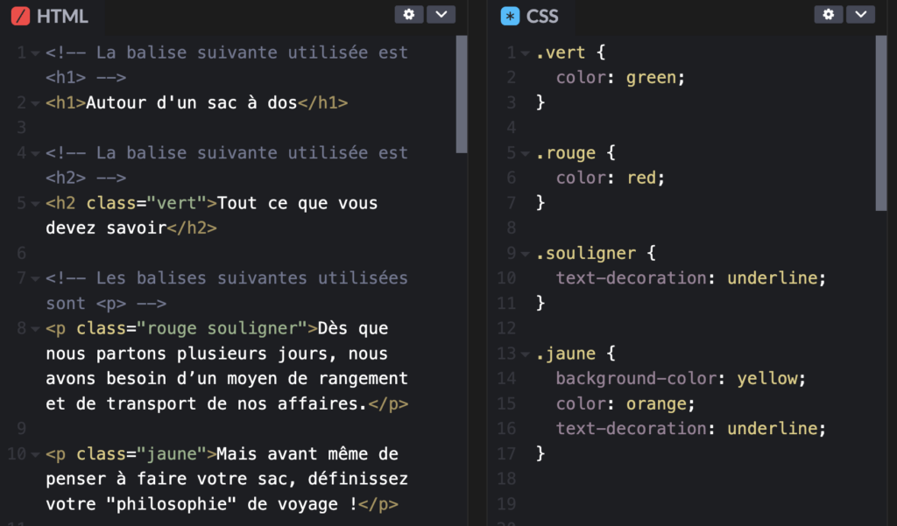Viewport: 897px width, 526px height.
Task: Click the yellow background-color value
Action: click(767, 379)
